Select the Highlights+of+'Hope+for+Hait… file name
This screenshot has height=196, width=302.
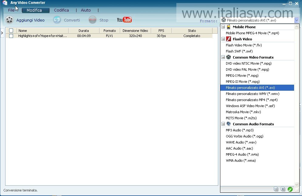(42, 36)
